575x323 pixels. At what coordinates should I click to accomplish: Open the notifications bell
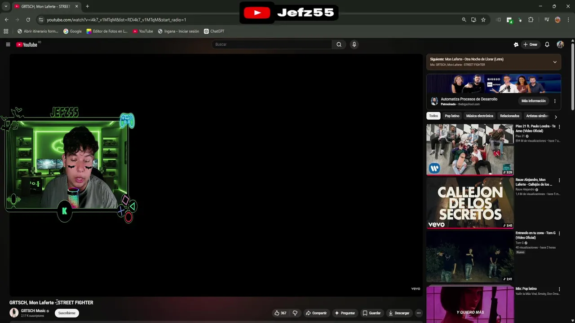pos(547,44)
